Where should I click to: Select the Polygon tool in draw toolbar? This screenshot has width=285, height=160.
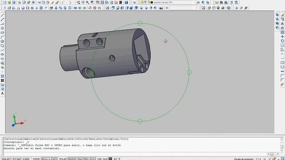[2, 28]
